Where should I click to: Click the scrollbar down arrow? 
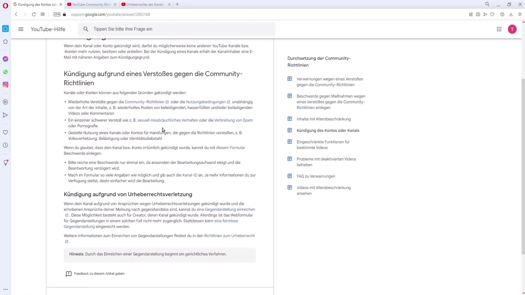tap(523, 293)
